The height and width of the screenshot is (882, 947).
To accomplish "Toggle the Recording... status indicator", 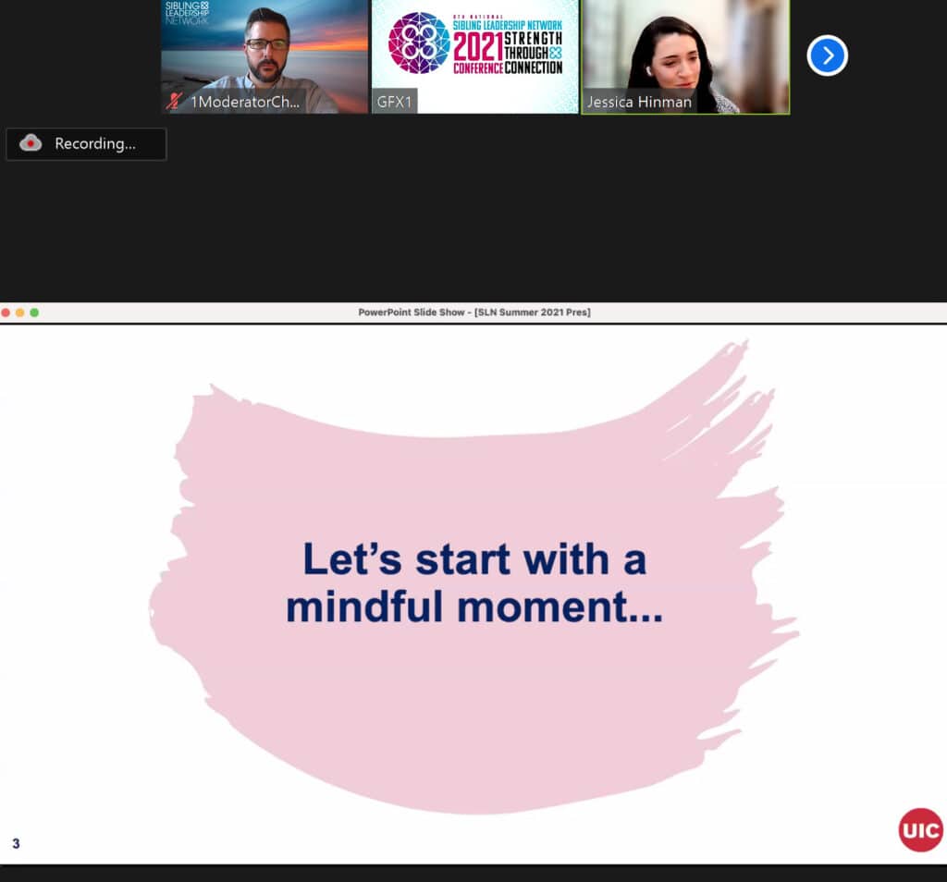I will [86, 144].
